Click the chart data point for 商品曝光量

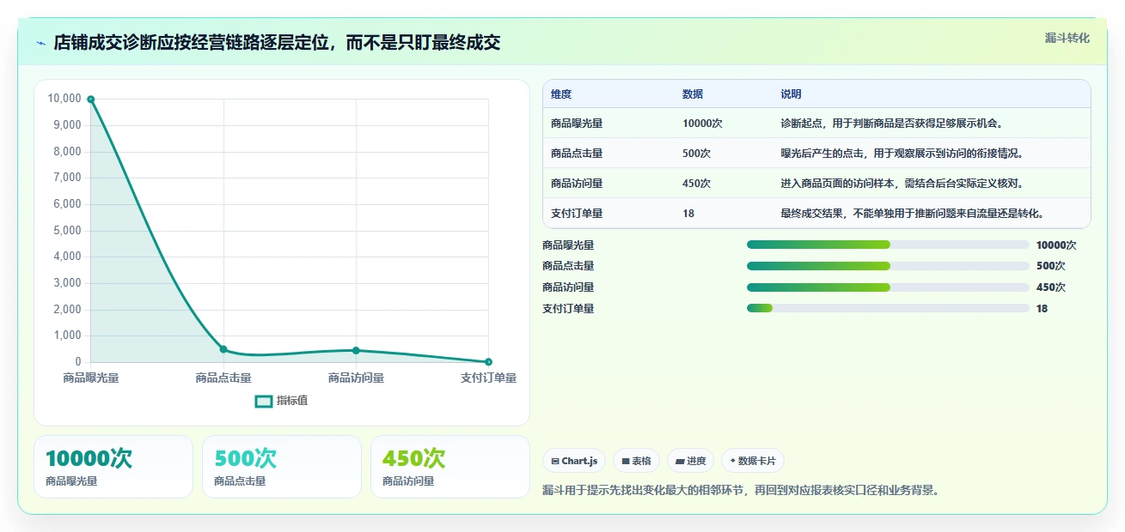[91, 100]
